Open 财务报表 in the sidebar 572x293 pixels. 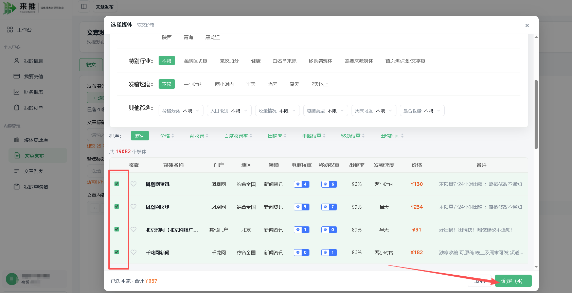click(x=33, y=92)
